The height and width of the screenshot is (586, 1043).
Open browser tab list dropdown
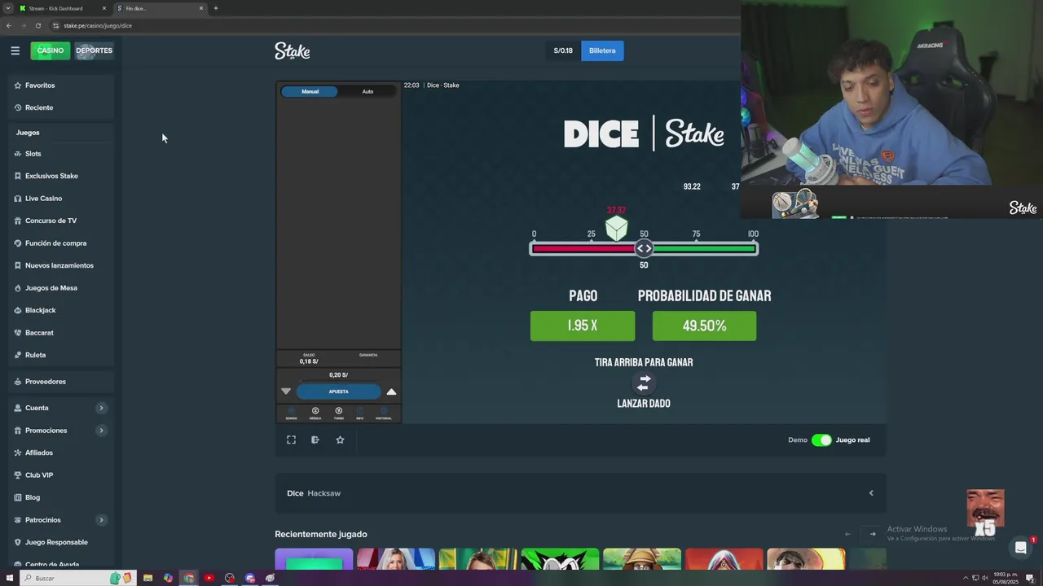(8, 8)
